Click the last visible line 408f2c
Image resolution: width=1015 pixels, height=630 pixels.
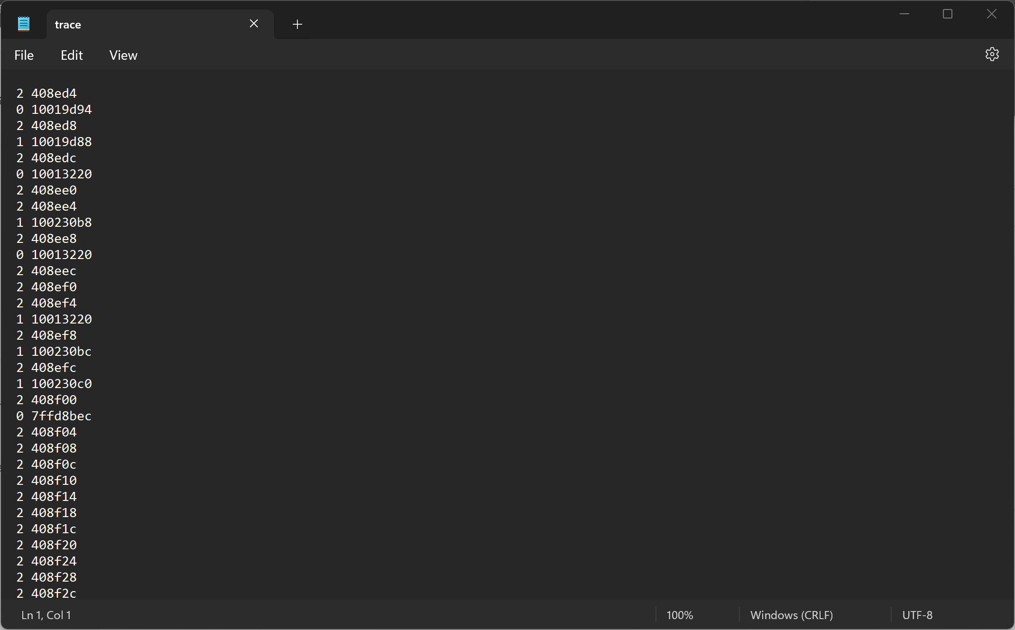click(x=54, y=593)
